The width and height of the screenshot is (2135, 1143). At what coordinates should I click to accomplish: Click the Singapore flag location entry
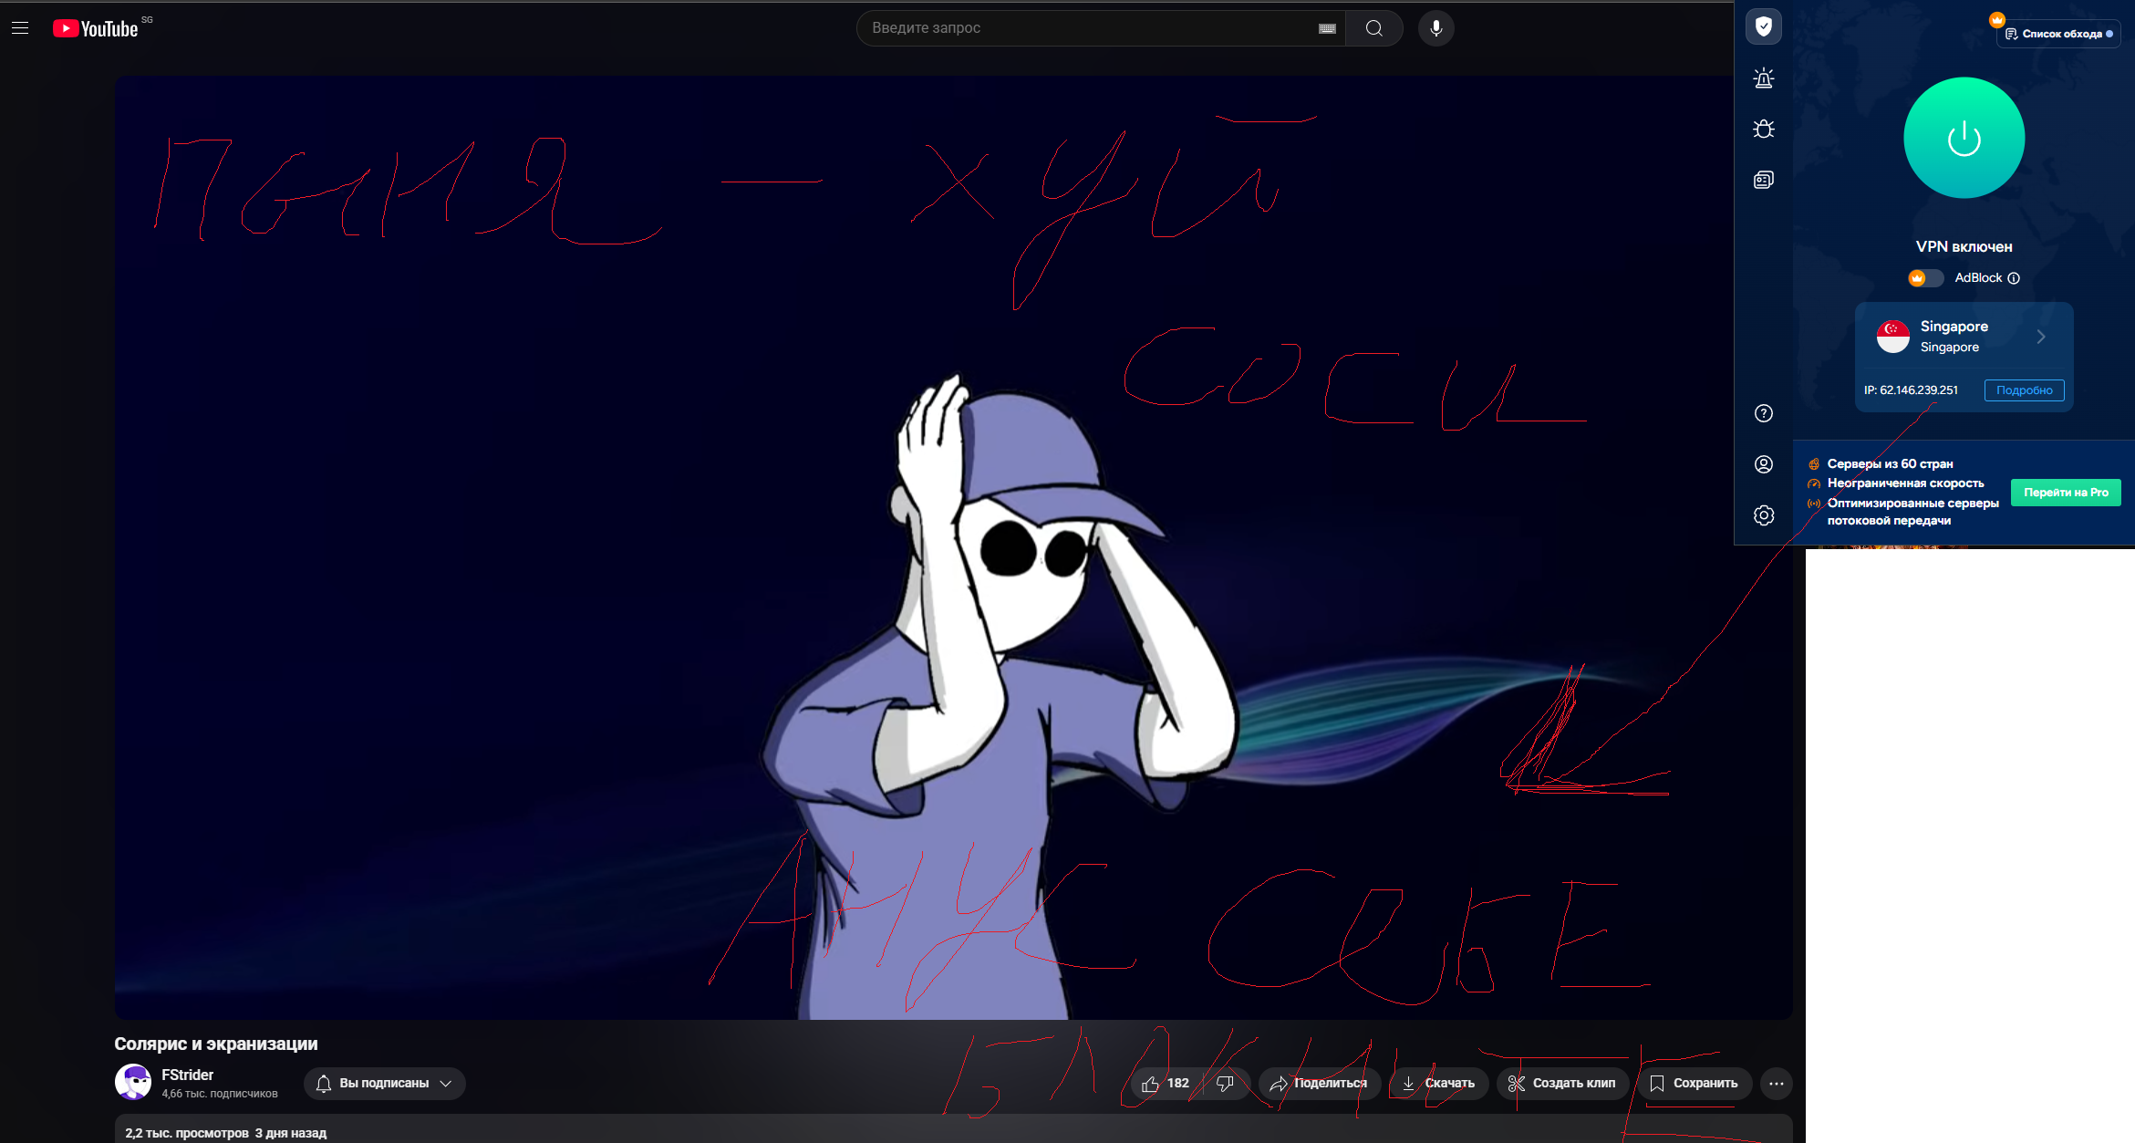(x=1964, y=337)
